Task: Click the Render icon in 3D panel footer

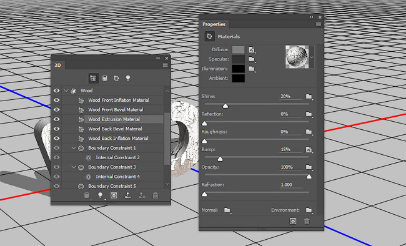Action: (114, 195)
